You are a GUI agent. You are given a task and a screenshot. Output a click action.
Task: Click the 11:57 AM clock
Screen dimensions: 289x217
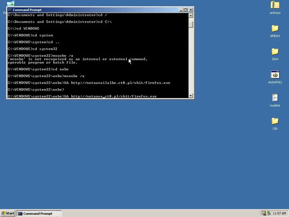[279, 214]
